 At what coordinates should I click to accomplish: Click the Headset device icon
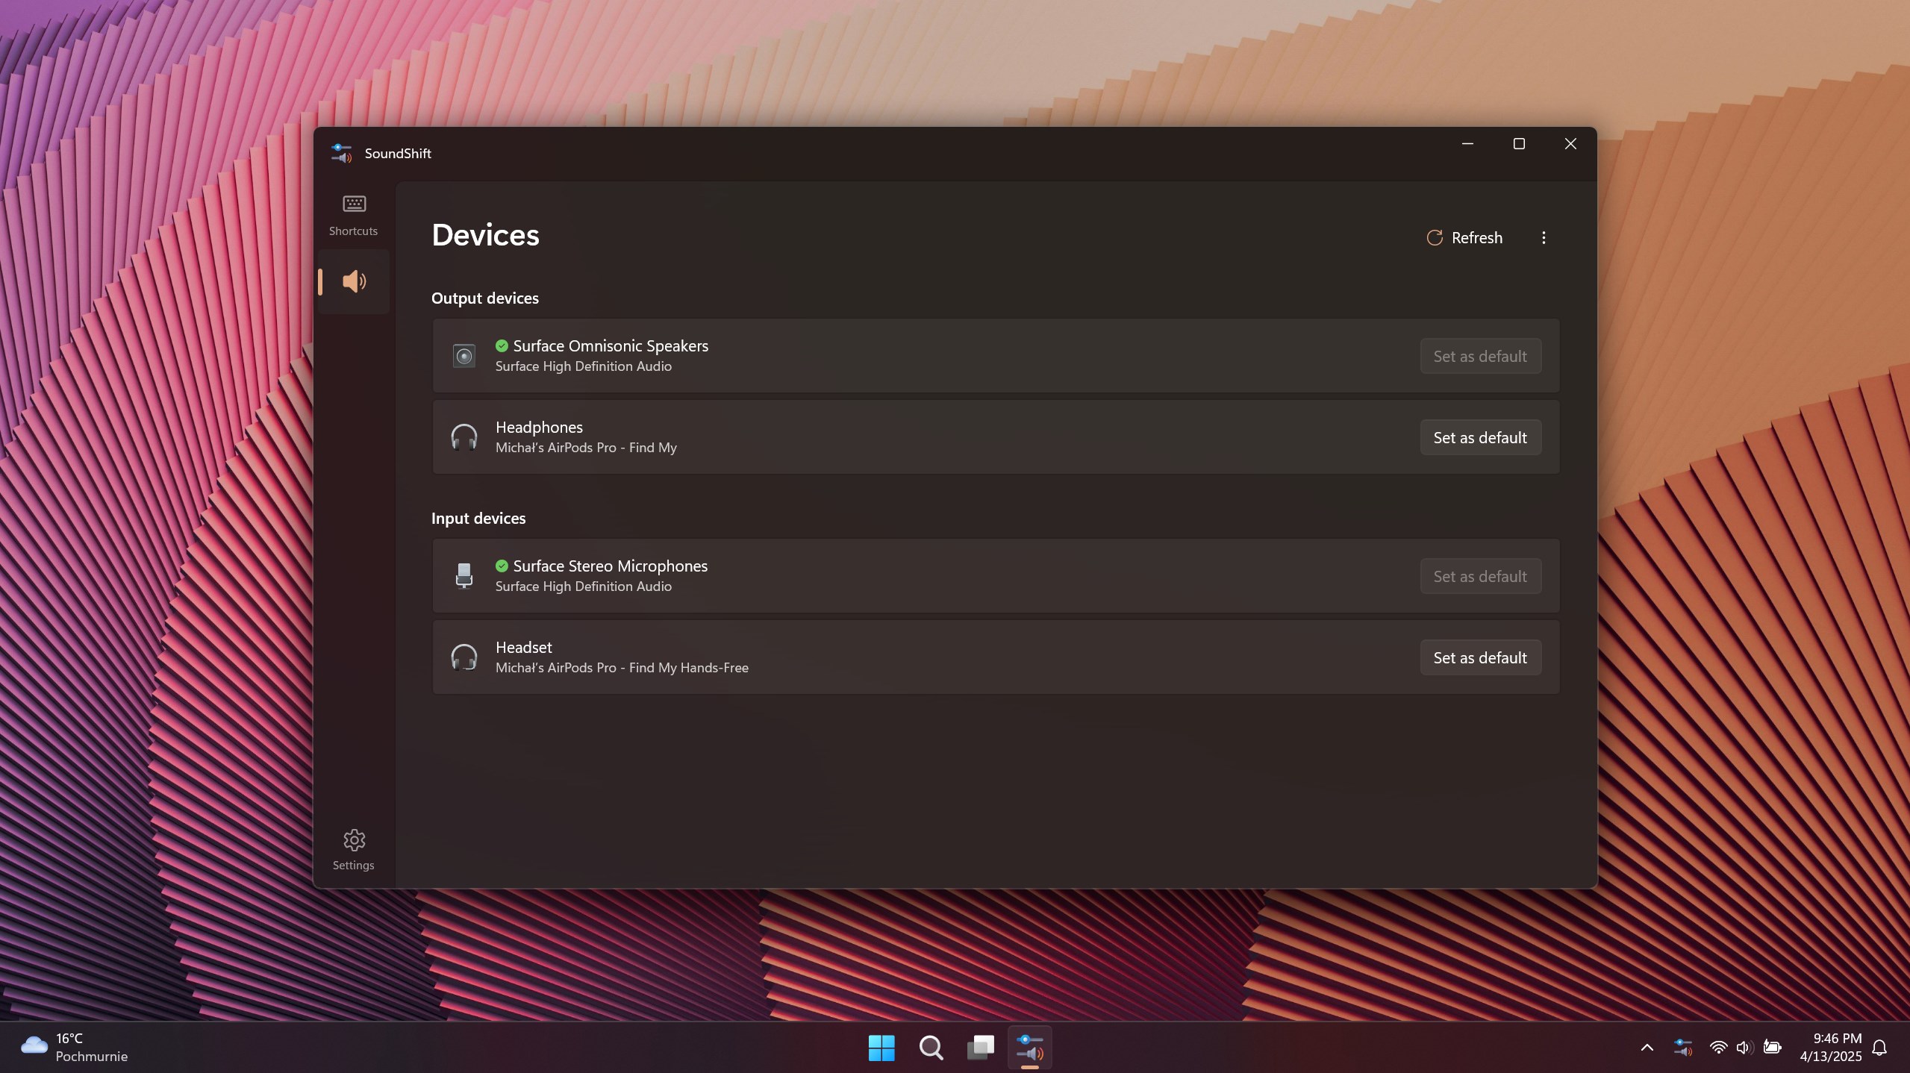pos(464,657)
